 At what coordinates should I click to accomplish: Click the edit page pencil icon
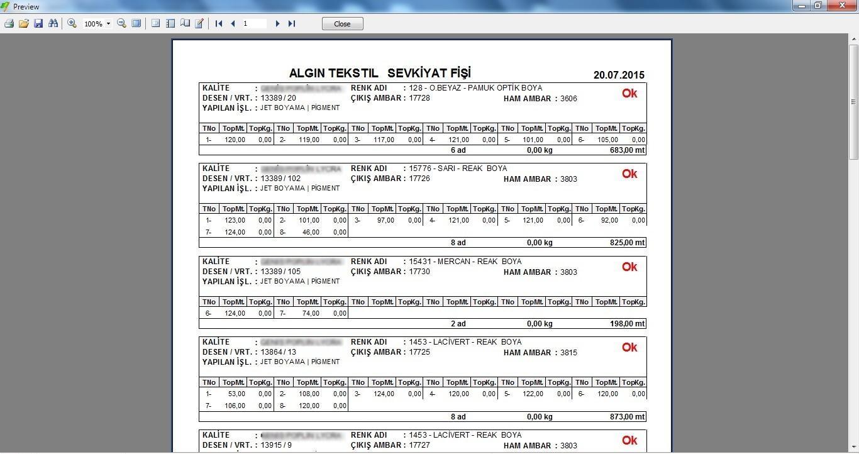tap(199, 23)
